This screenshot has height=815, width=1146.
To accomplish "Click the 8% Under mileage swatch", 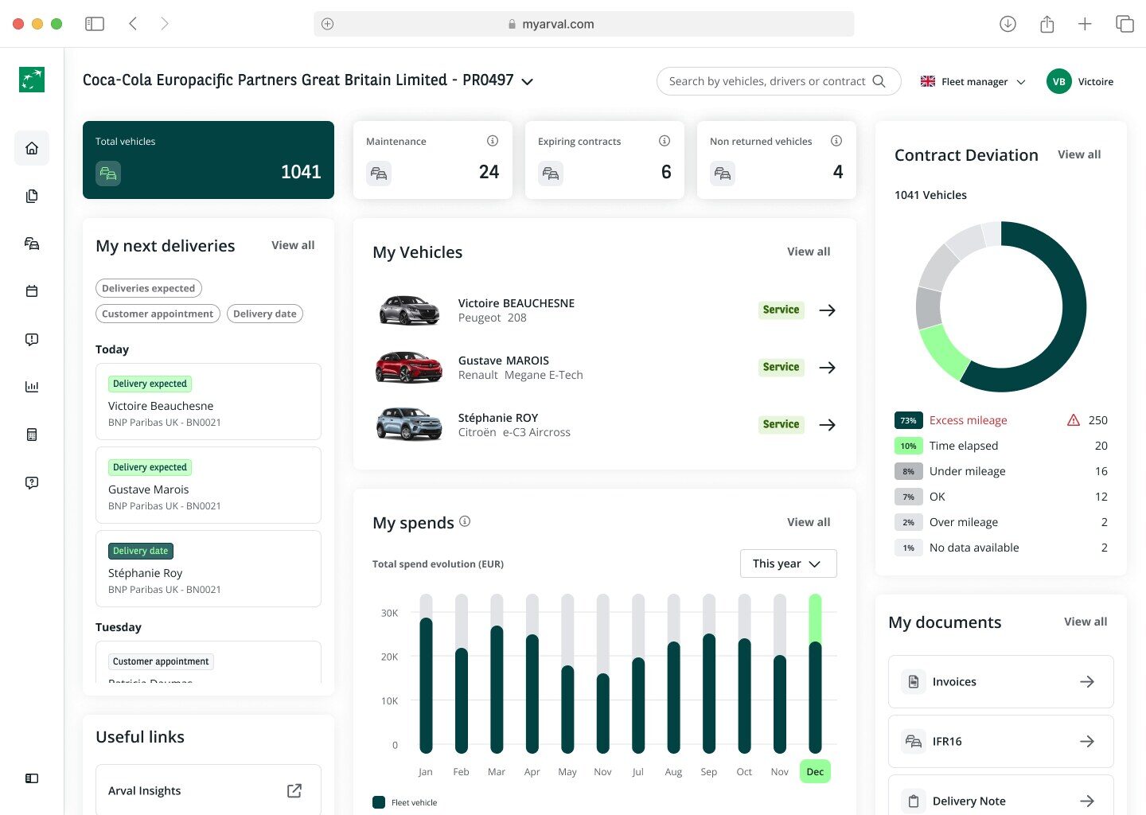I will [x=909, y=471].
